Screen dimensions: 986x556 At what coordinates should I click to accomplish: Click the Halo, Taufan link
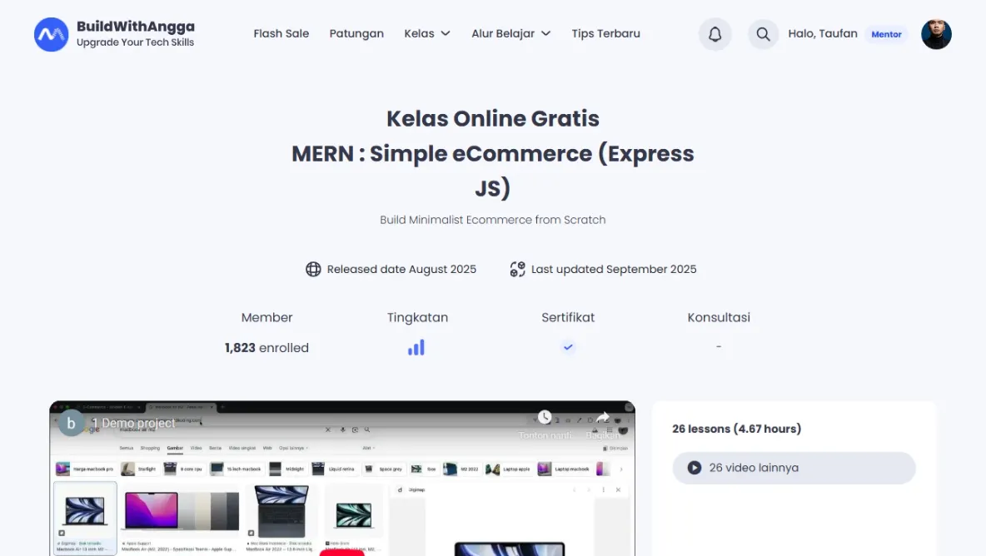click(x=823, y=34)
